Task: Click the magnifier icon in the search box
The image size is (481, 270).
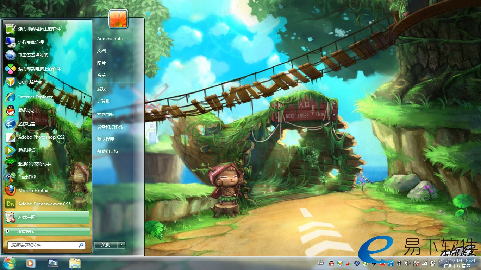Action: coord(81,245)
